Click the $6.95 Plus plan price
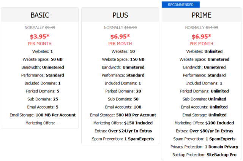Image resolution: width=243 pixels, height=161 pixels. (120, 37)
